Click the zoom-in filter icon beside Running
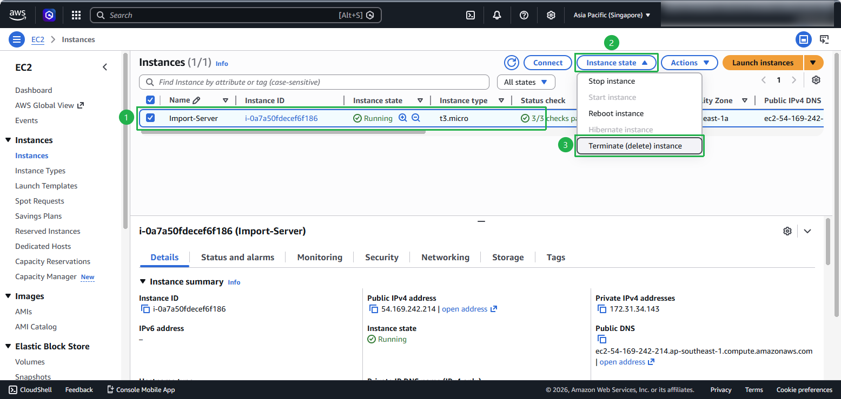Viewport: 841px width, 399px height. click(402, 118)
